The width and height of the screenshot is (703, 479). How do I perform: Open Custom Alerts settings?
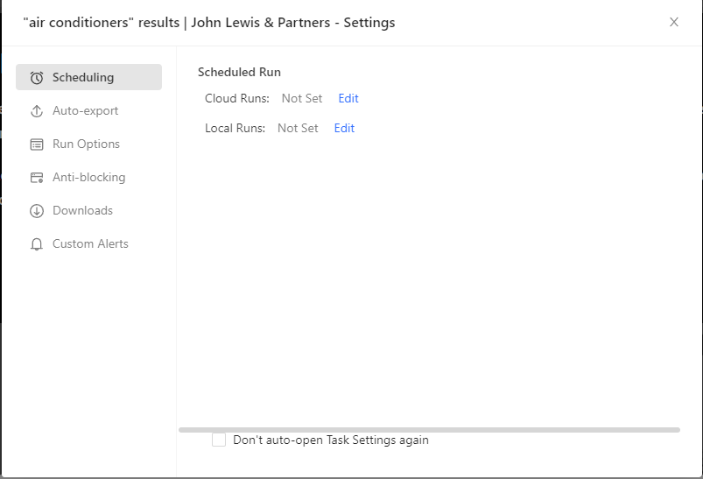click(x=88, y=243)
